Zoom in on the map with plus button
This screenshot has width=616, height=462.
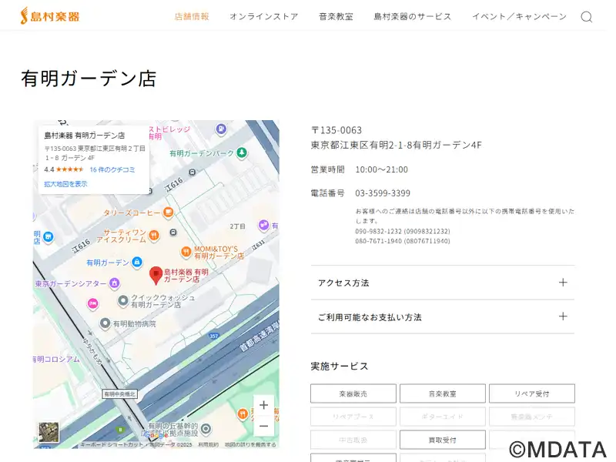coord(263,405)
